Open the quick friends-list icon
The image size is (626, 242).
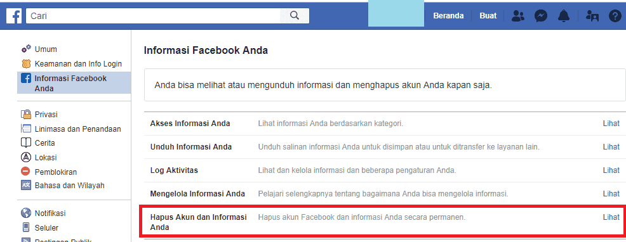(592, 16)
